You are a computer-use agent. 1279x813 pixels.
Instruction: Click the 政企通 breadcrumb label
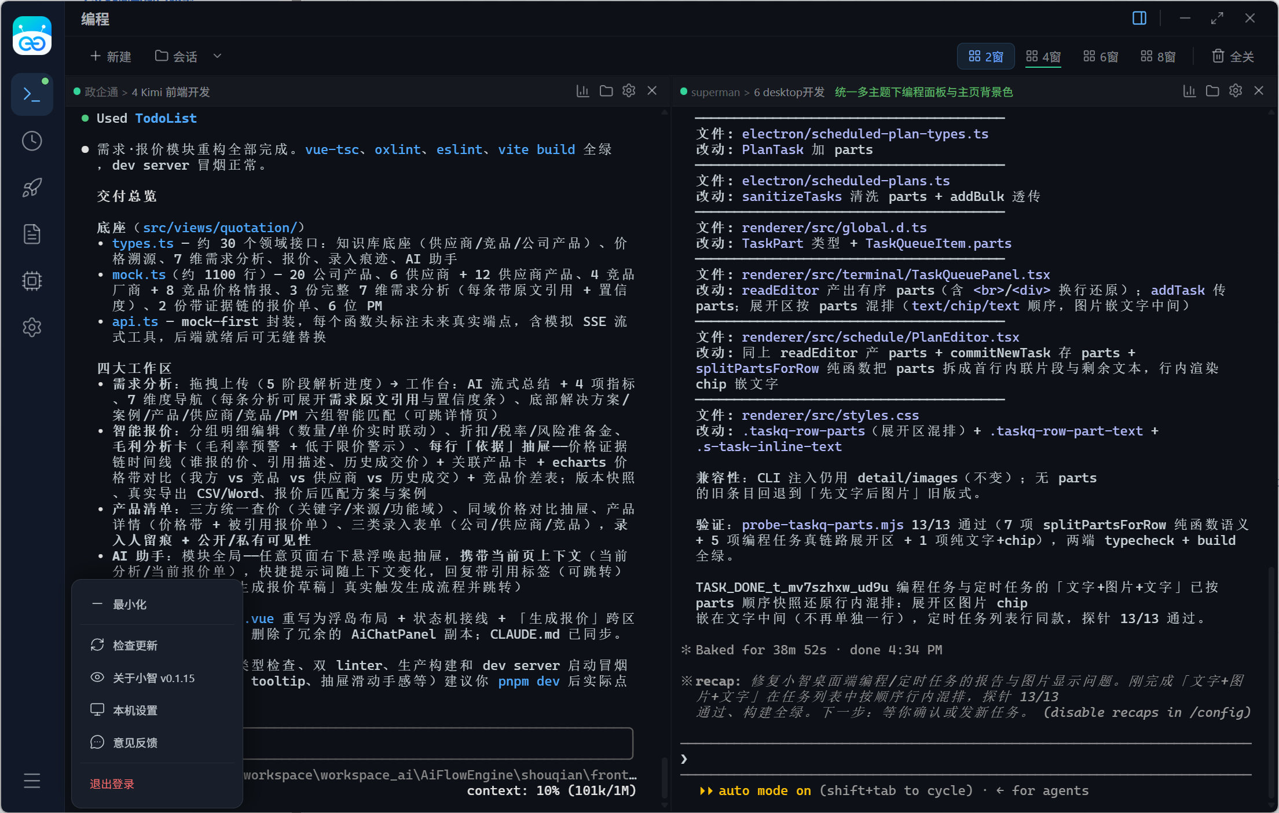point(101,92)
